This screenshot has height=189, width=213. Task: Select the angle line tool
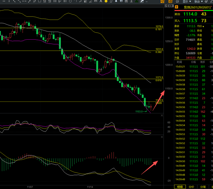(x=91, y=1)
